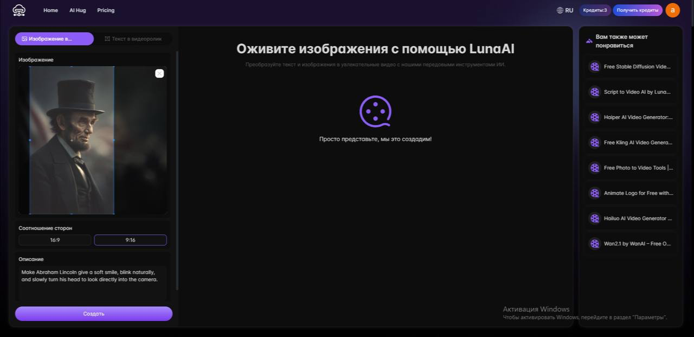Image resolution: width=694 pixels, height=337 pixels.
Task: Go to the Home page
Action: click(50, 10)
